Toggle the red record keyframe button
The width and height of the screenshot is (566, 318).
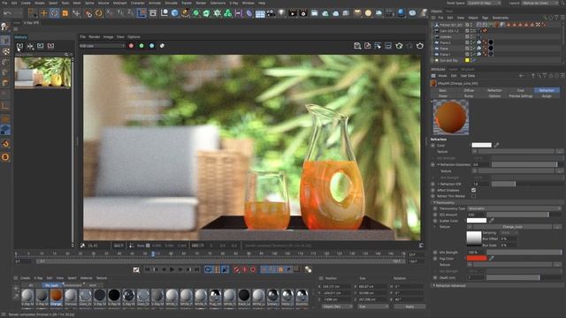pos(236,269)
